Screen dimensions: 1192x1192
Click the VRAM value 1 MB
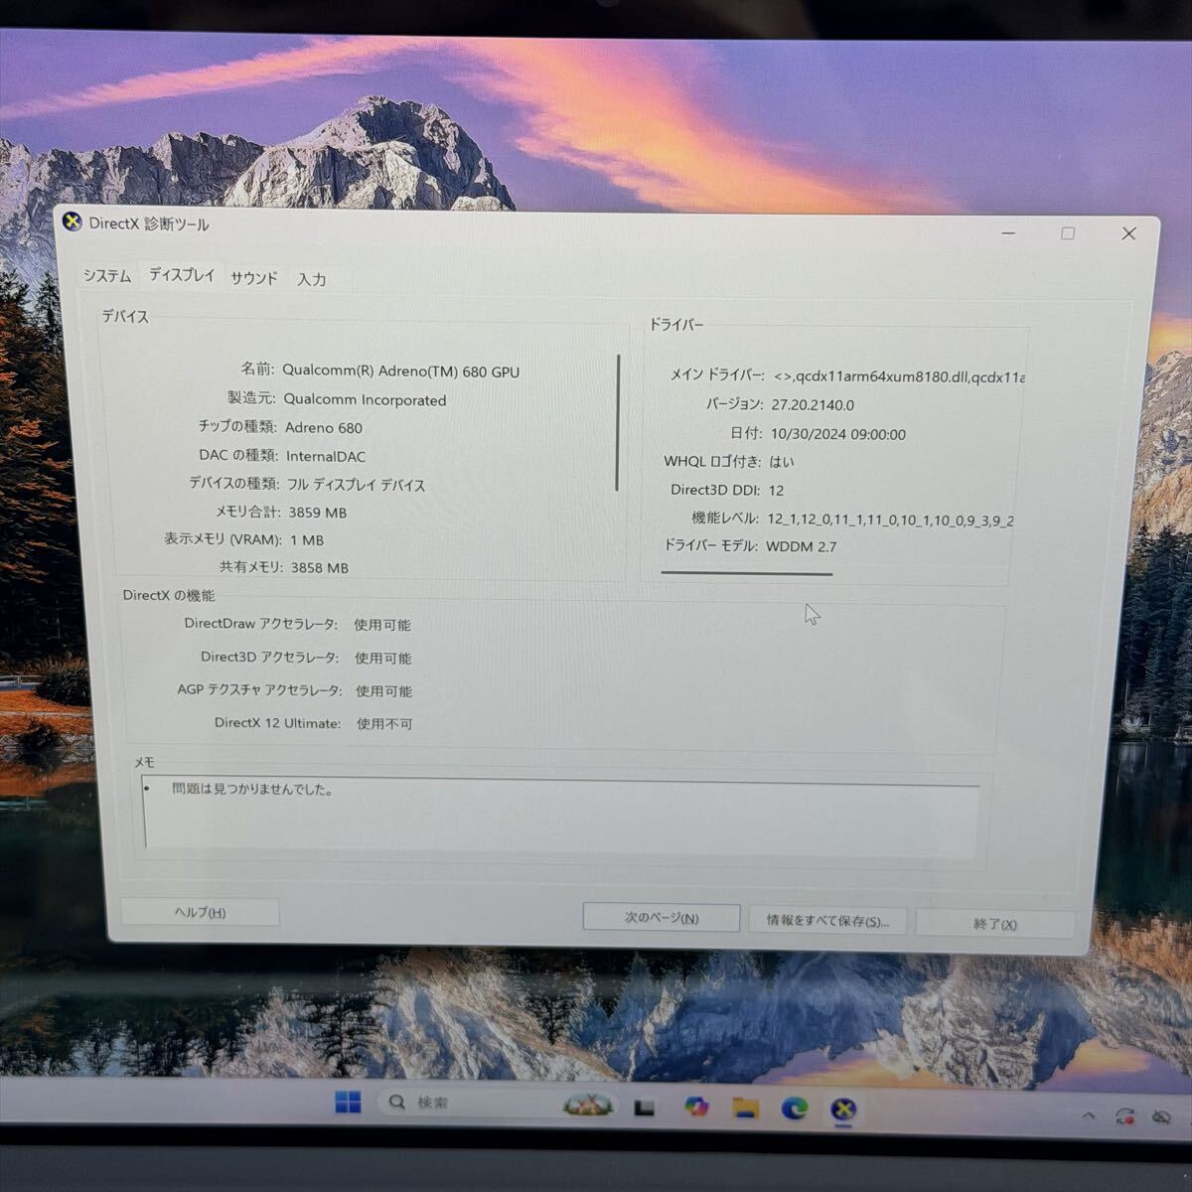pos(307,540)
